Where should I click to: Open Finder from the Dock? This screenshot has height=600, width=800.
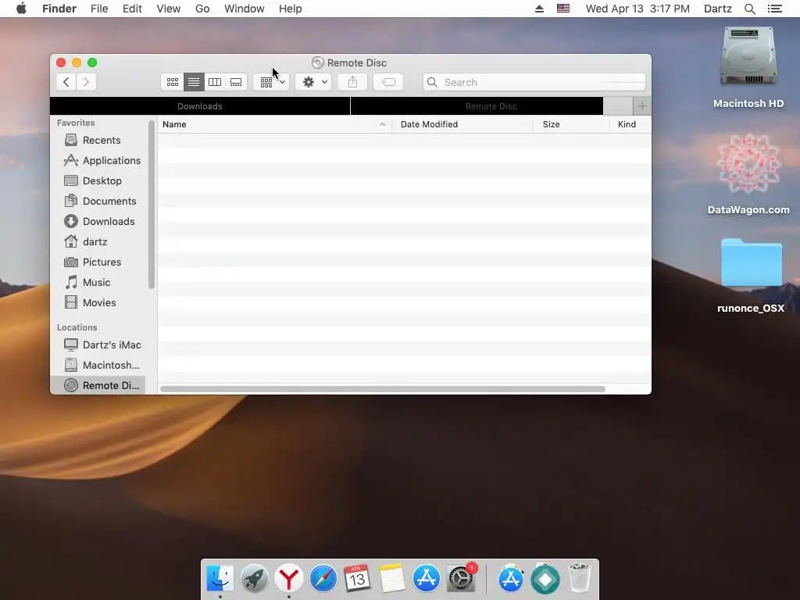pyautogui.click(x=220, y=579)
